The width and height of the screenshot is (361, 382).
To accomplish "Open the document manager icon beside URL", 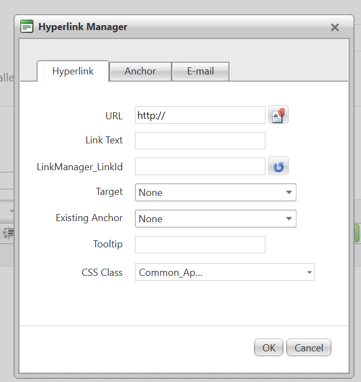I will pos(278,115).
